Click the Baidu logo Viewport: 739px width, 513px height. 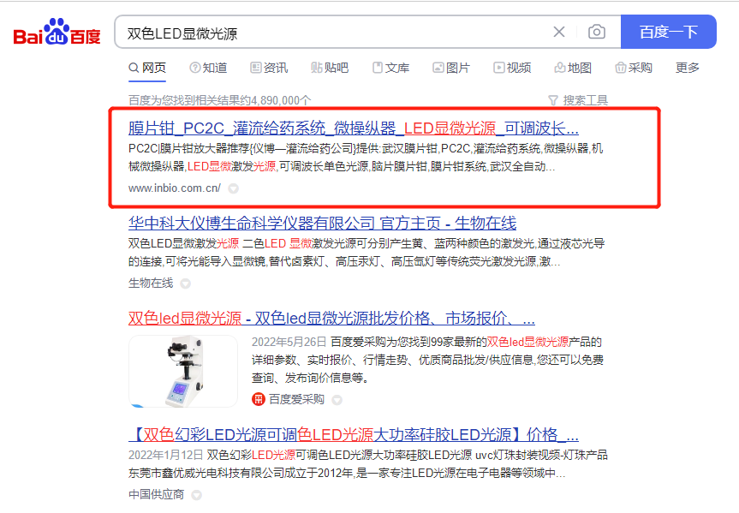[57, 32]
